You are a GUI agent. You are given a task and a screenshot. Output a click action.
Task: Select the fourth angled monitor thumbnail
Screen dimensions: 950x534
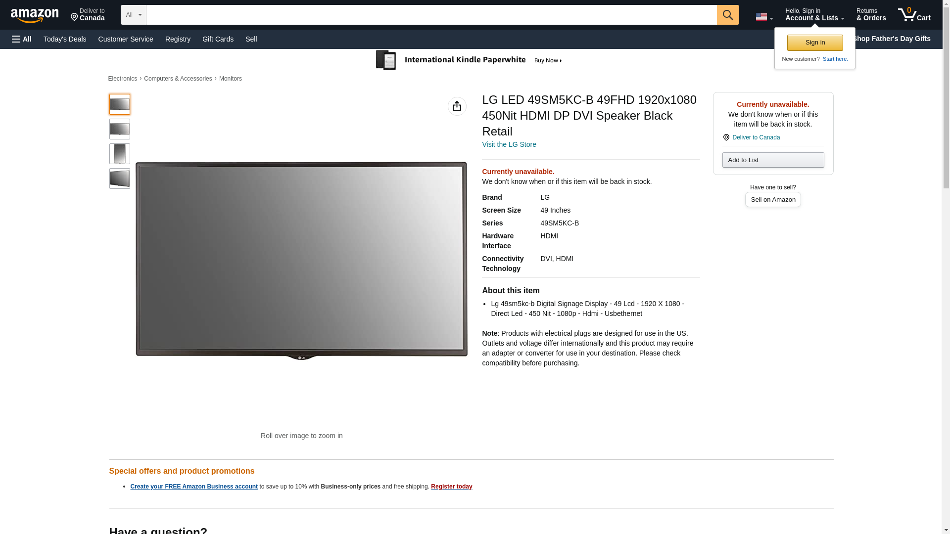tap(119, 178)
